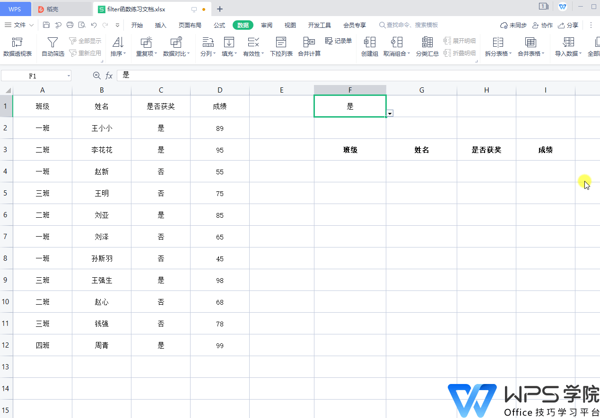The image size is (600, 418).
Task: Click 分类汇总 subtotal icon
Action: (x=427, y=43)
